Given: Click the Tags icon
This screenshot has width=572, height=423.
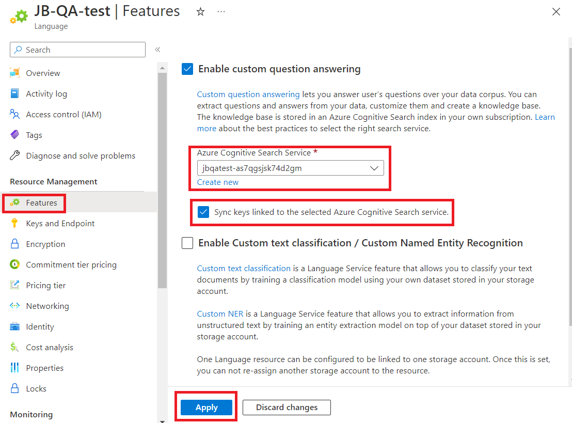Looking at the screenshot, I should (15, 135).
